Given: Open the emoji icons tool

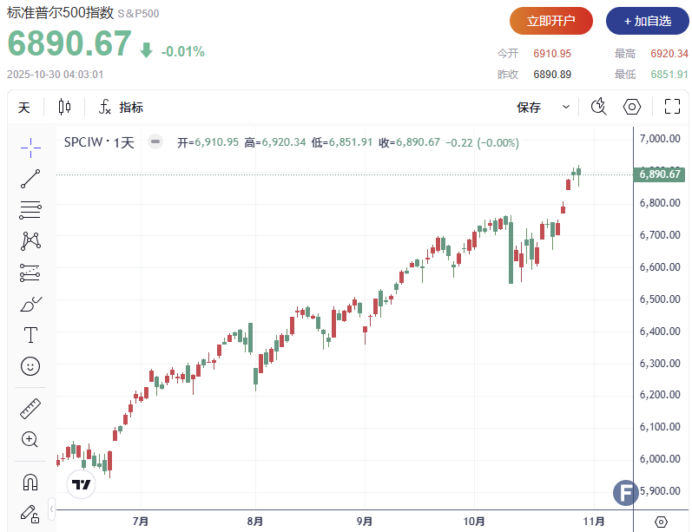Looking at the screenshot, I should pos(30,366).
